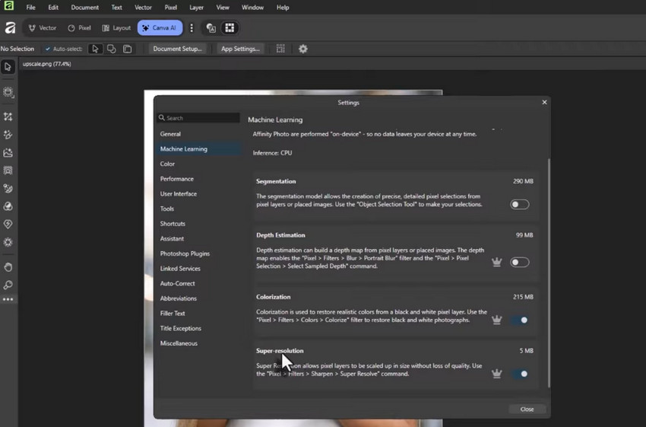Image resolution: width=646 pixels, height=427 pixels.
Task: Click the crown icon beside Colorization
Action: tap(497, 320)
